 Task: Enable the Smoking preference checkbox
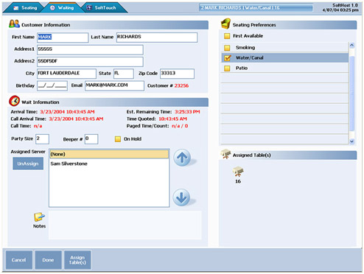227,48
